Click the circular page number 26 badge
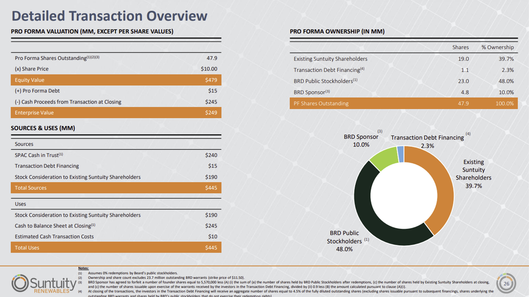This screenshot has width=529, height=297. [506, 284]
